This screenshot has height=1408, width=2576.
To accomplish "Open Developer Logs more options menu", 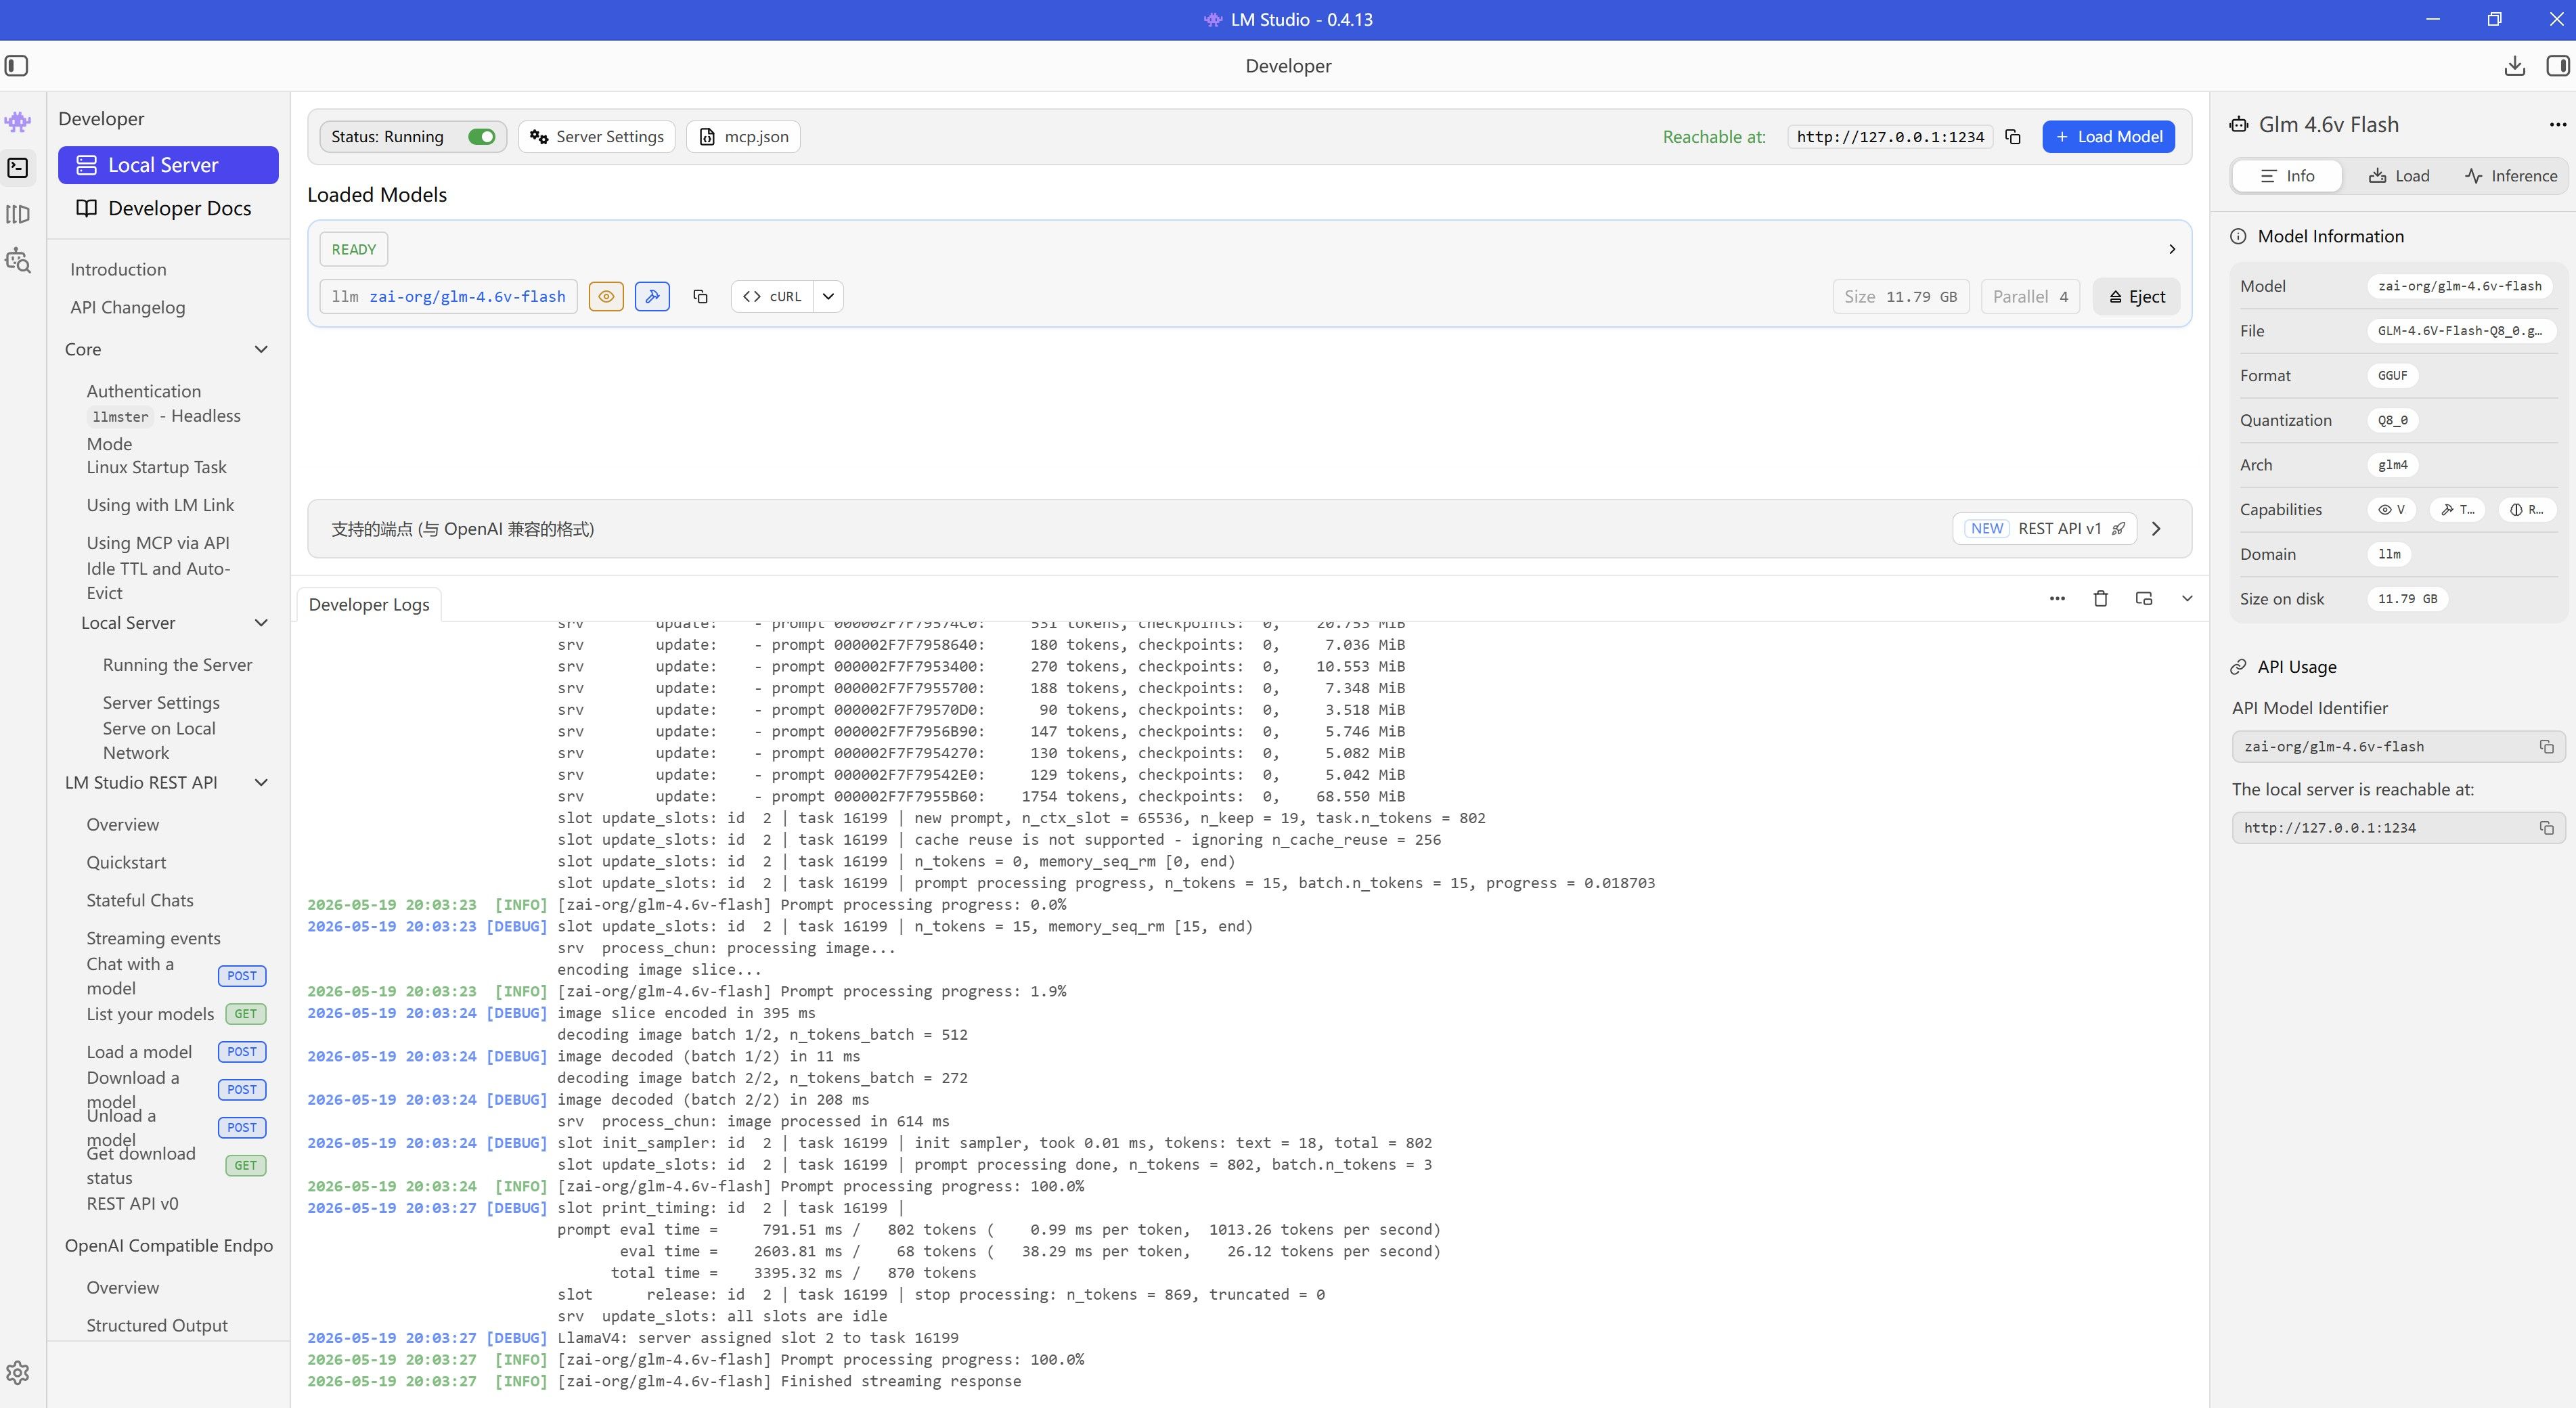I will coord(2057,598).
